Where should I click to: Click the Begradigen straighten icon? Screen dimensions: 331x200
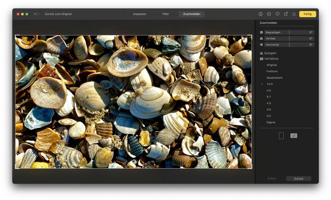coord(261,32)
